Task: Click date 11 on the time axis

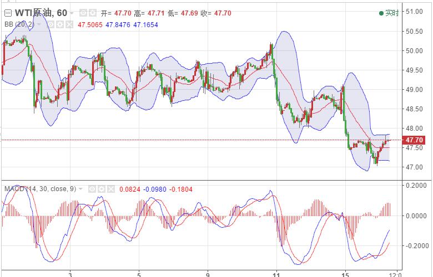Action: coord(276,275)
